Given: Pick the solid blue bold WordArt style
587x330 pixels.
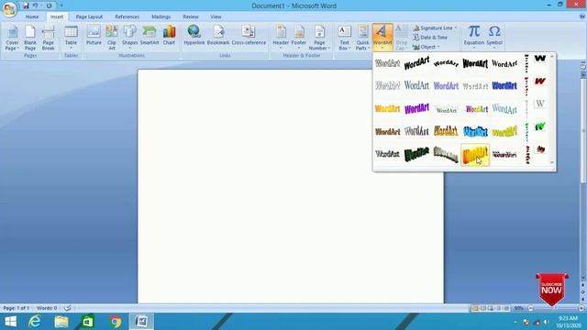Looking at the screenshot, I should pyautogui.click(x=504, y=85).
